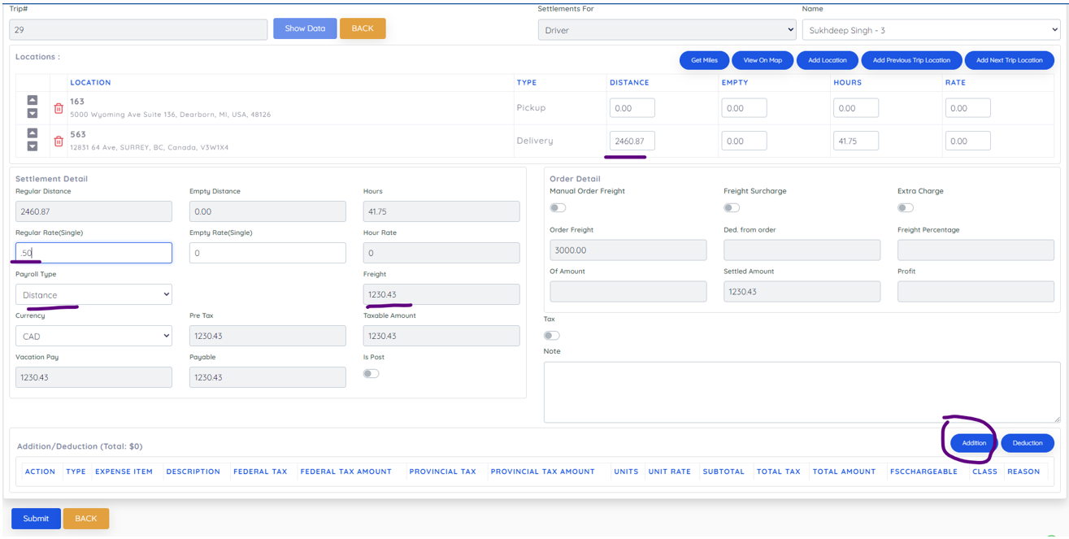Toggle the Extra Charge switch
Image resolution: width=1069 pixels, height=539 pixels.
pos(905,208)
